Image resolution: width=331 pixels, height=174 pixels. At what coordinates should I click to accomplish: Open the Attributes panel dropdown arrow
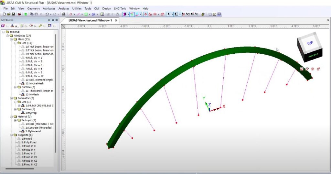click(x=49, y=20)
